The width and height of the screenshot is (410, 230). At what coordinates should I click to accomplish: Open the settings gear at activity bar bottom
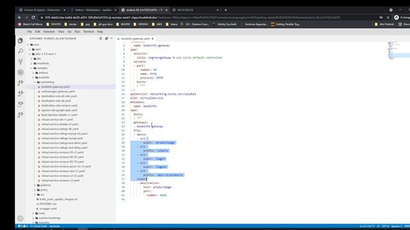(x=20, y=218)
